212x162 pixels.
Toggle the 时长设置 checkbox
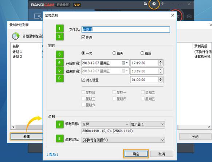click(x=83, y=80)
